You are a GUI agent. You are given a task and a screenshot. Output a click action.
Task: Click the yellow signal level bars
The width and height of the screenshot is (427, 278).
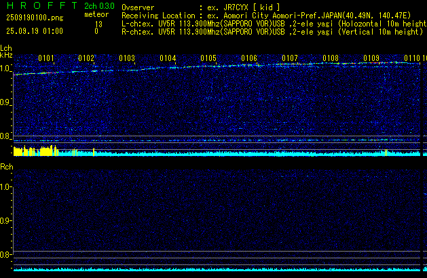[31, 150]
